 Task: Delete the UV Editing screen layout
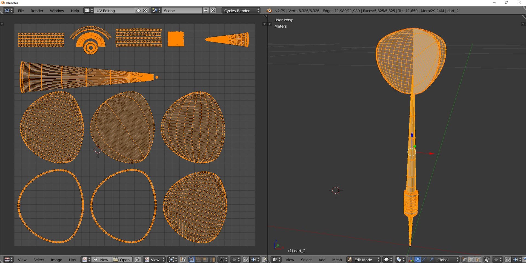145,10
